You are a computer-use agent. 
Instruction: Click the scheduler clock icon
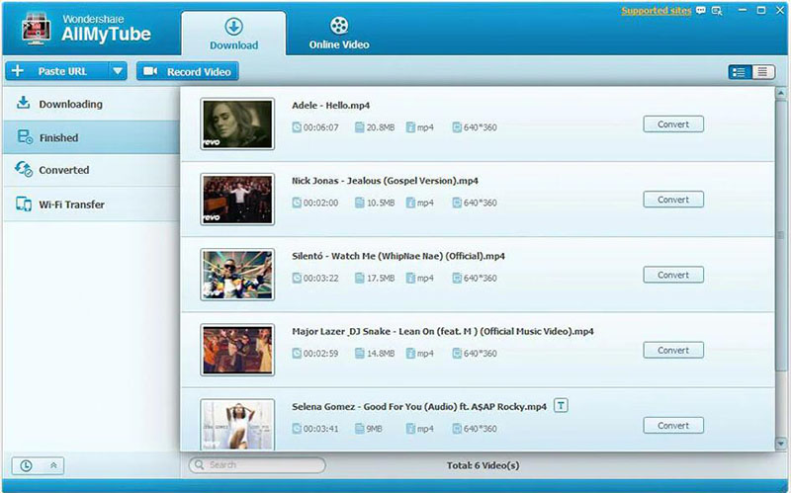point(26,465)
